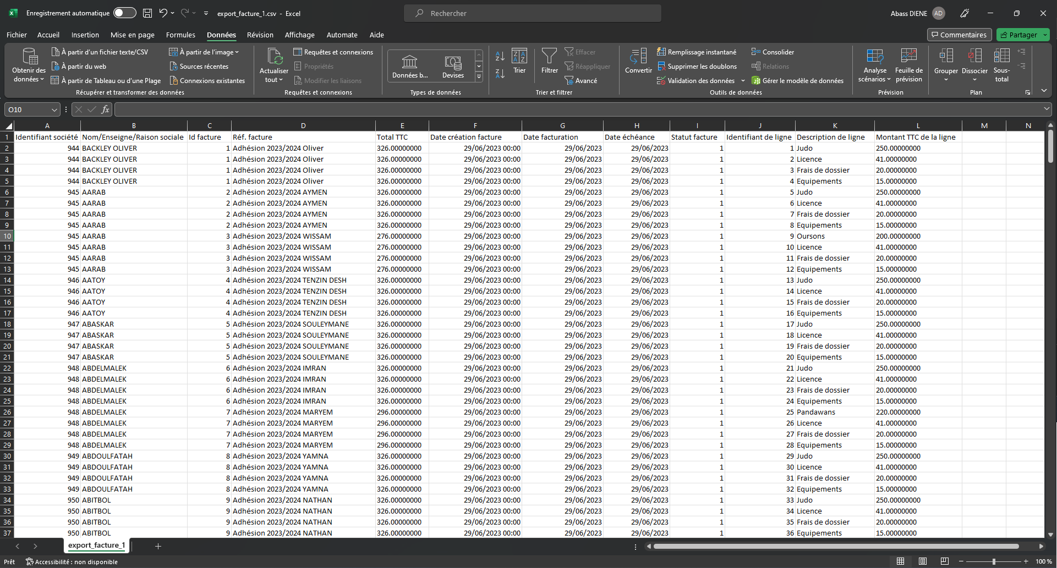Toggle Enregistrement automatique switch
1057x568 pixels.
pos(125,13)
